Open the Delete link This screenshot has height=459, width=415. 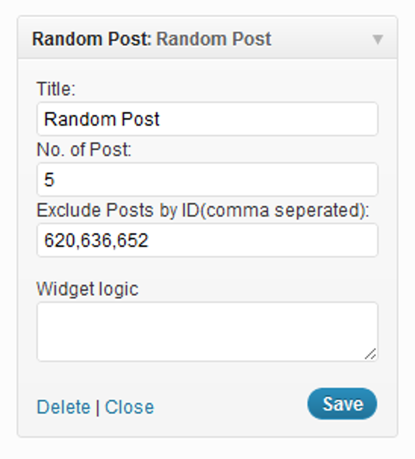click(64, 406)
